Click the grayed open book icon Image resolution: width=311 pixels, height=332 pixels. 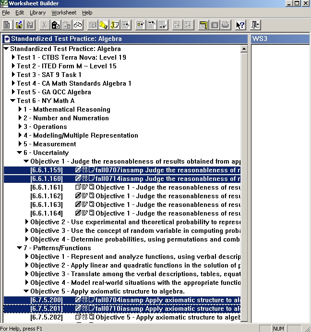click(93, 25)
